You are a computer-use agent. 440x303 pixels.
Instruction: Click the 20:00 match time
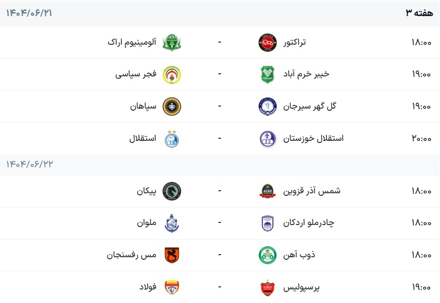click(421, 139)
